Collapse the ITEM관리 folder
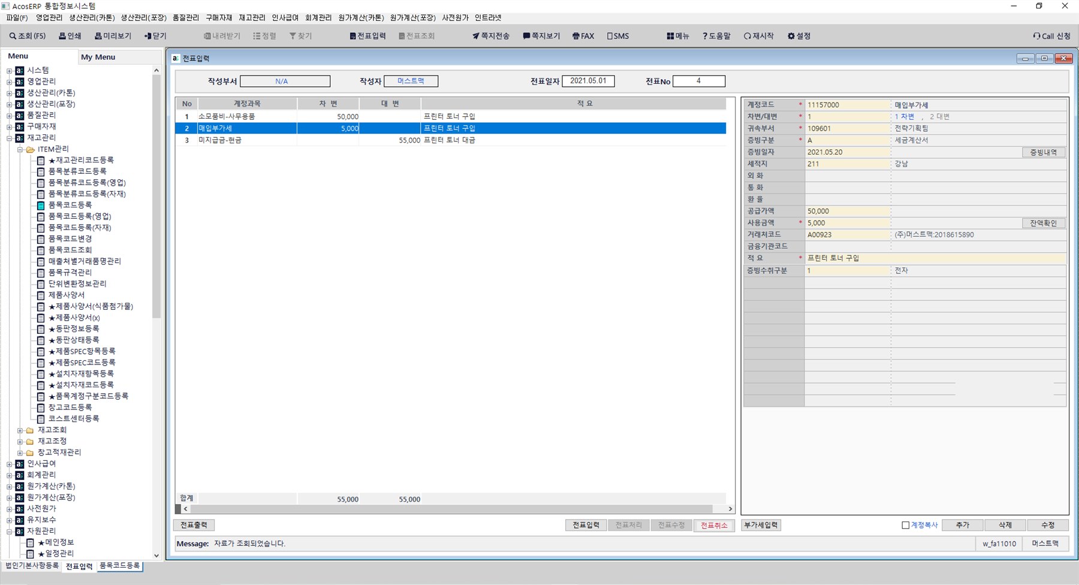This screenshot has height=585, width=1079. pyautogui.click(x=20, y=149)
